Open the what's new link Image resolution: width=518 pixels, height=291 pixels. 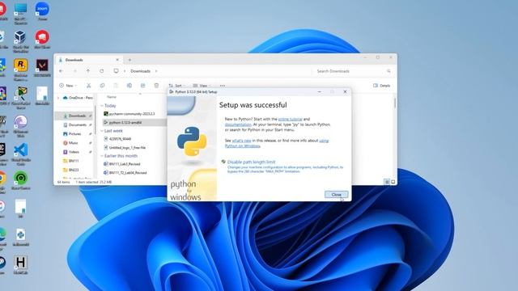point(241,141)
